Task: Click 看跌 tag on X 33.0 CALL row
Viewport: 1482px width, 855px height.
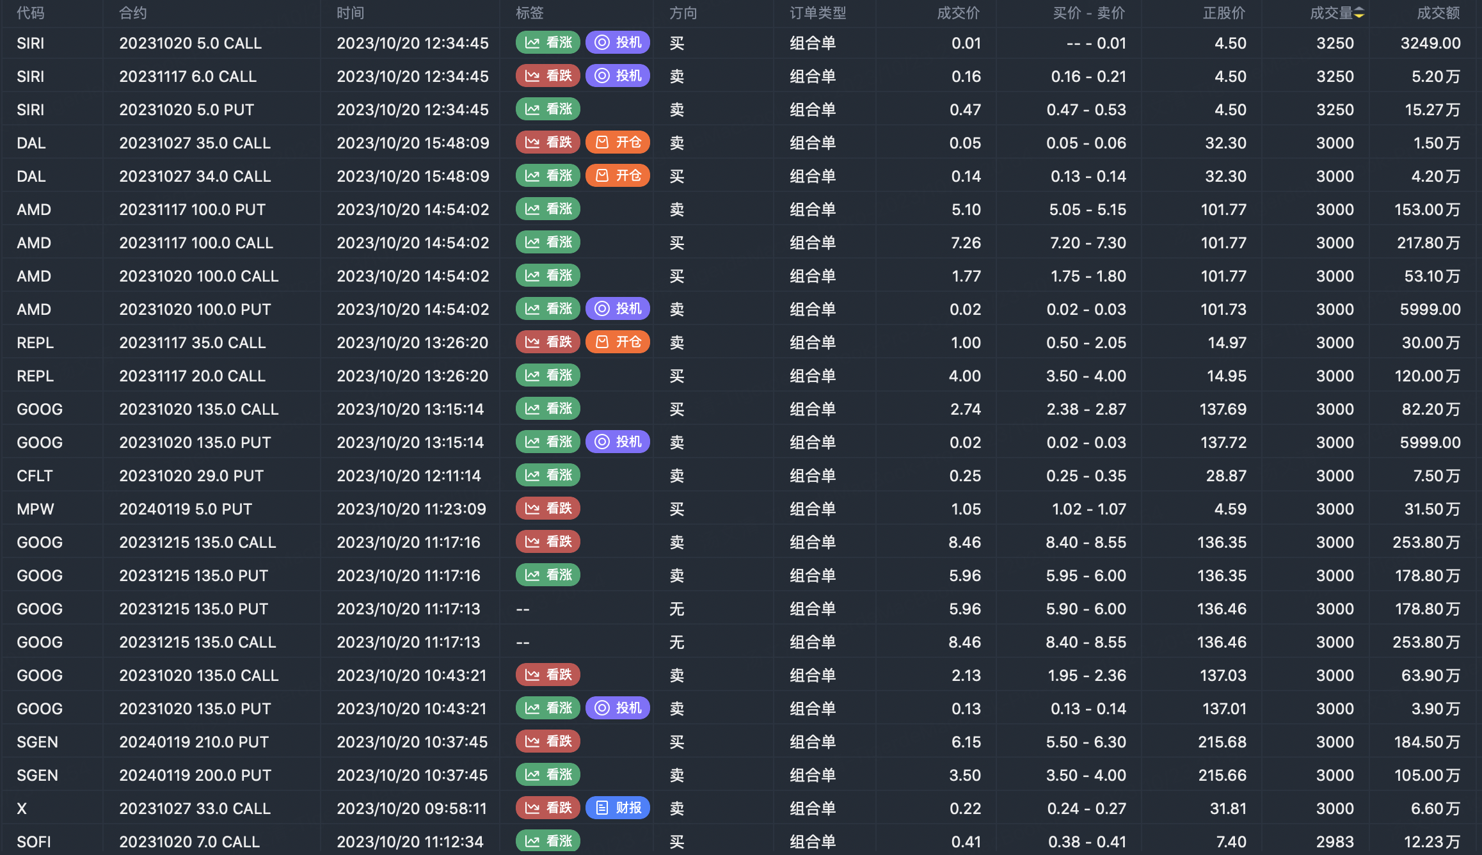Action: [x=548, y=808]
